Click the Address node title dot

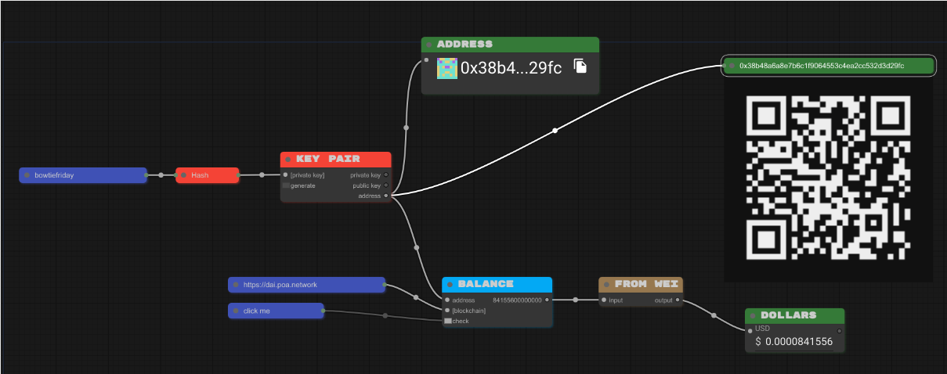(429, 45)
